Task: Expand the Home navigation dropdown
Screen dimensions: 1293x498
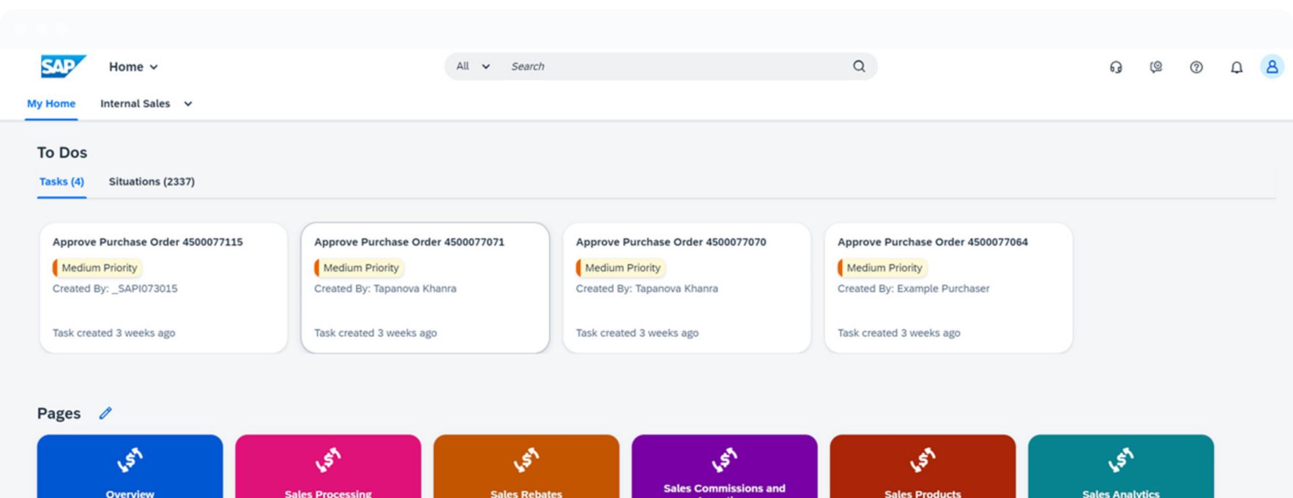Action: click(133, 67)
